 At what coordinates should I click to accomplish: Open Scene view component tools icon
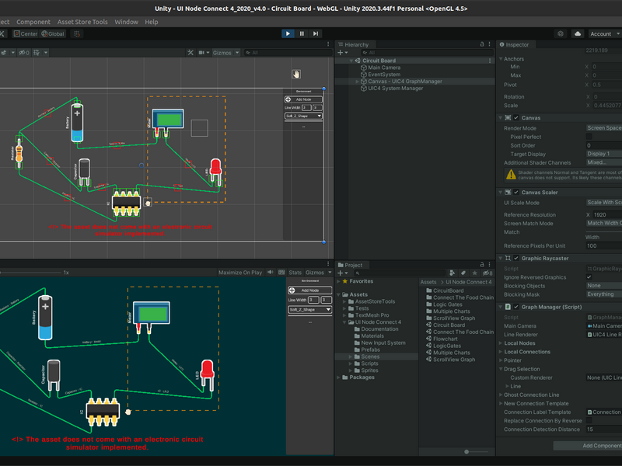pyautogui.click(x=190, y=52)
